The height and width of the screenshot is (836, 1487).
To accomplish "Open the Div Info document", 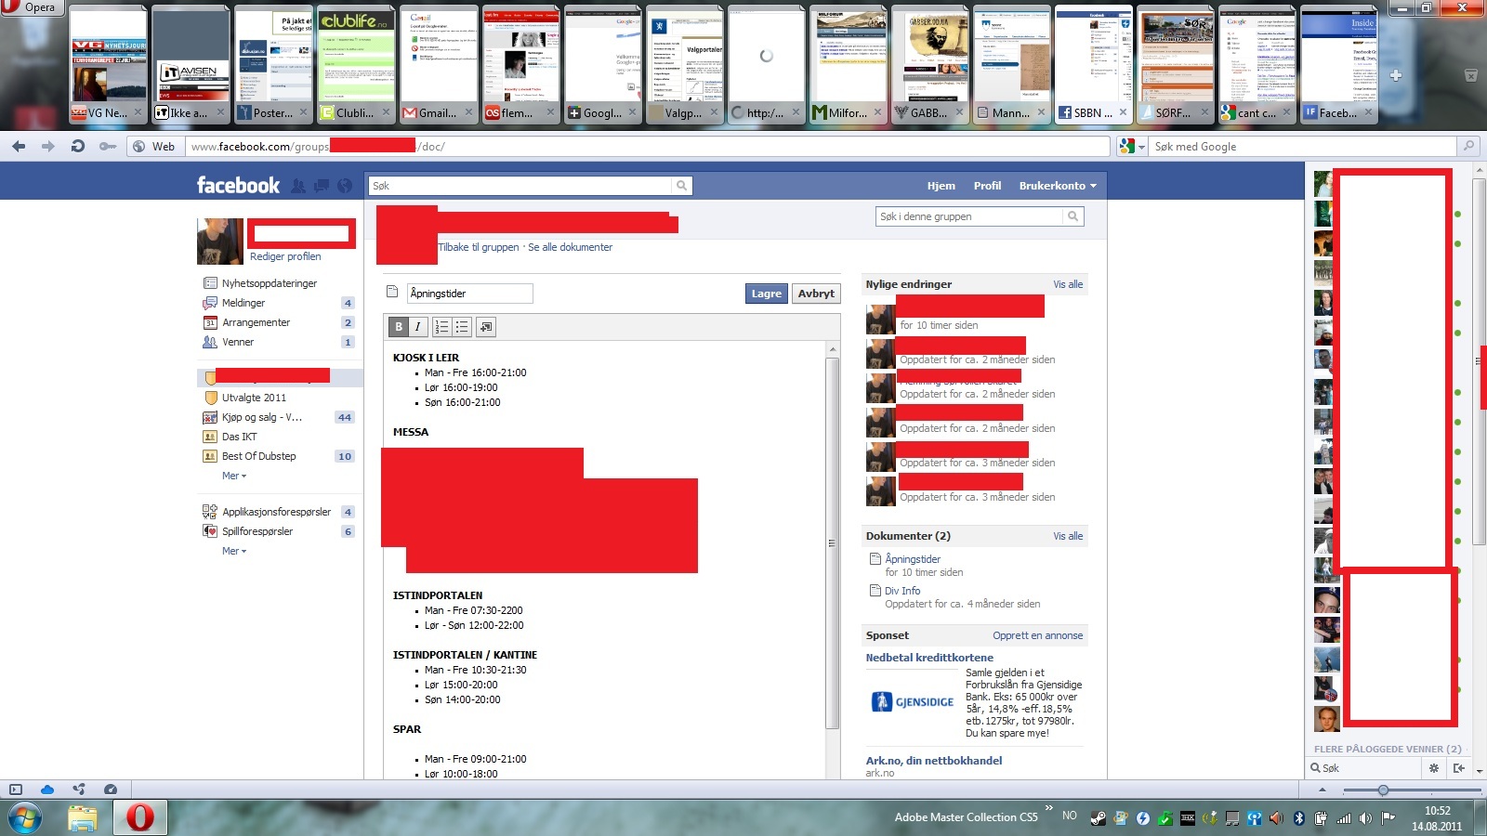I will [x=902, y=591].
